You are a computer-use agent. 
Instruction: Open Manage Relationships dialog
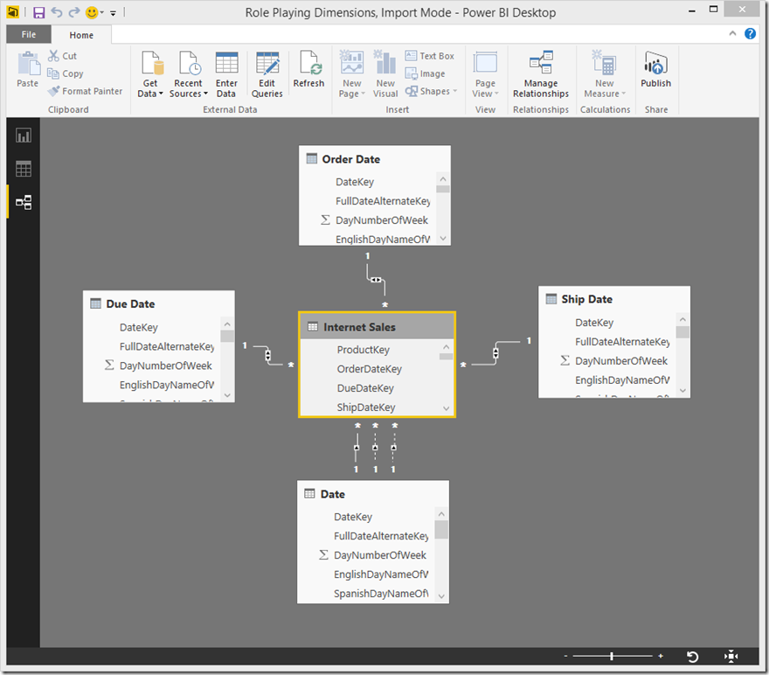[x=541, y=75]
